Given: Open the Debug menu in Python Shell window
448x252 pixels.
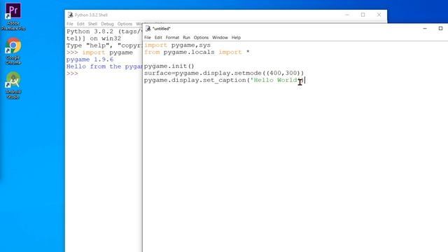Looking at the screenshot, I should 107,24.
